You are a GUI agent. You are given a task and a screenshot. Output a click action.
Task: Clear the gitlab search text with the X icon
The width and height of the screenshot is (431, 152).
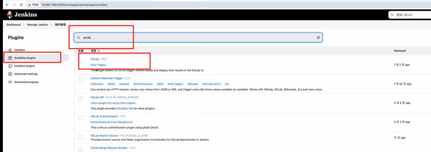coord(318,37)
